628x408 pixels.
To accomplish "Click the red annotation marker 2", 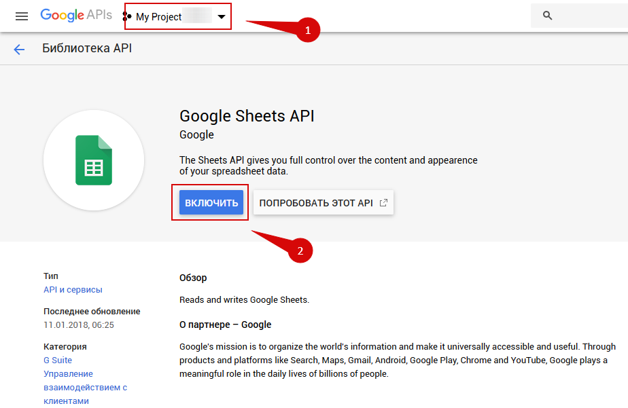I will [300, 251].
